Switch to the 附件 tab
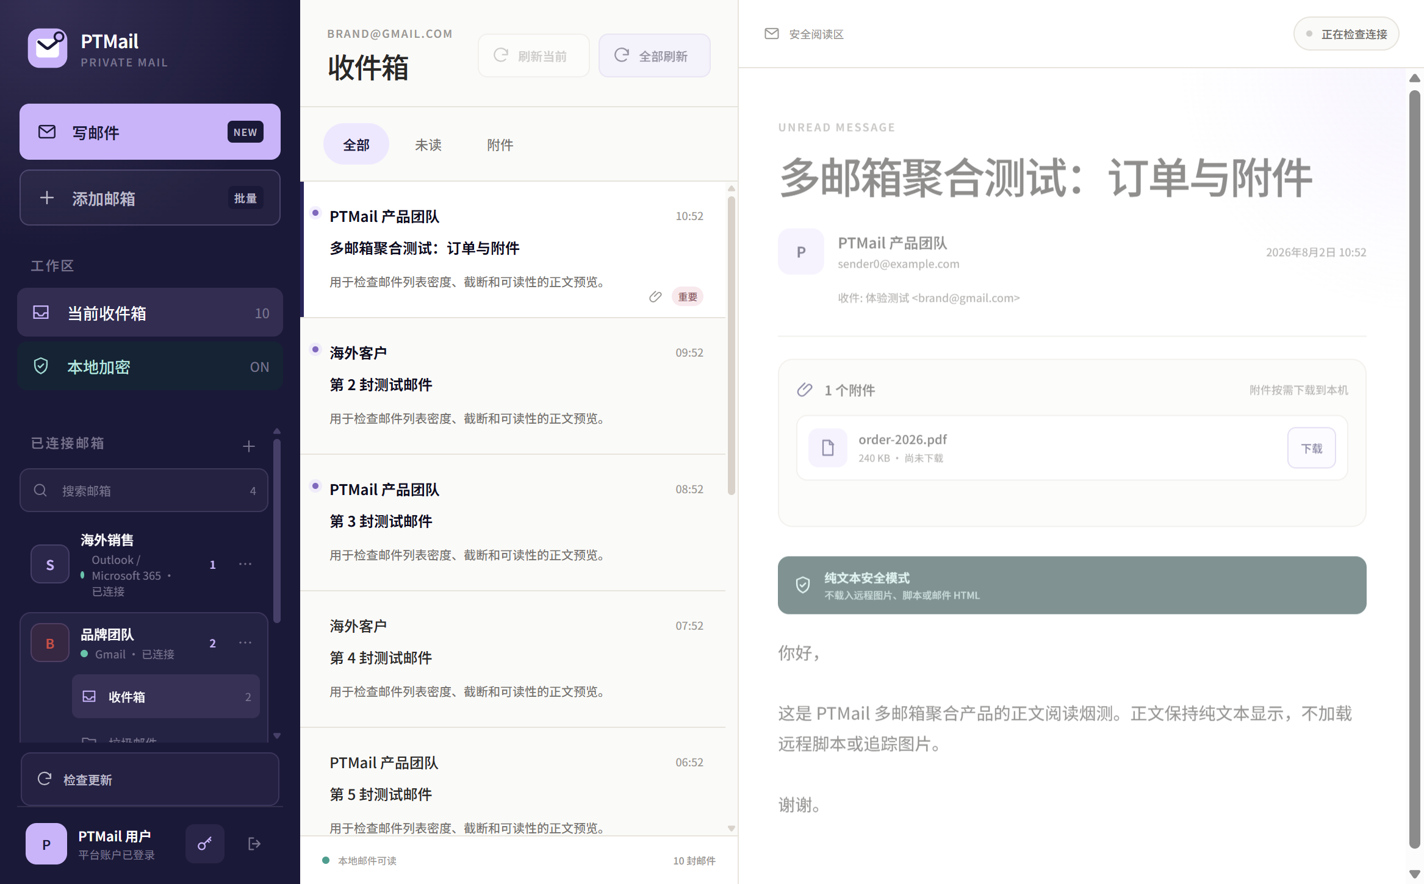The height and width of the screenshot is (884, 1424). click(500, 144)
